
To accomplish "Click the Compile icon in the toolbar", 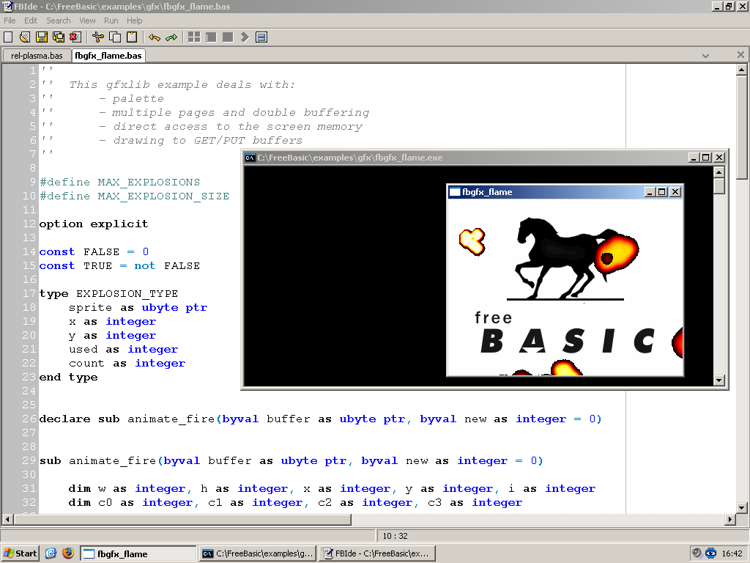I will coord(194,37).
